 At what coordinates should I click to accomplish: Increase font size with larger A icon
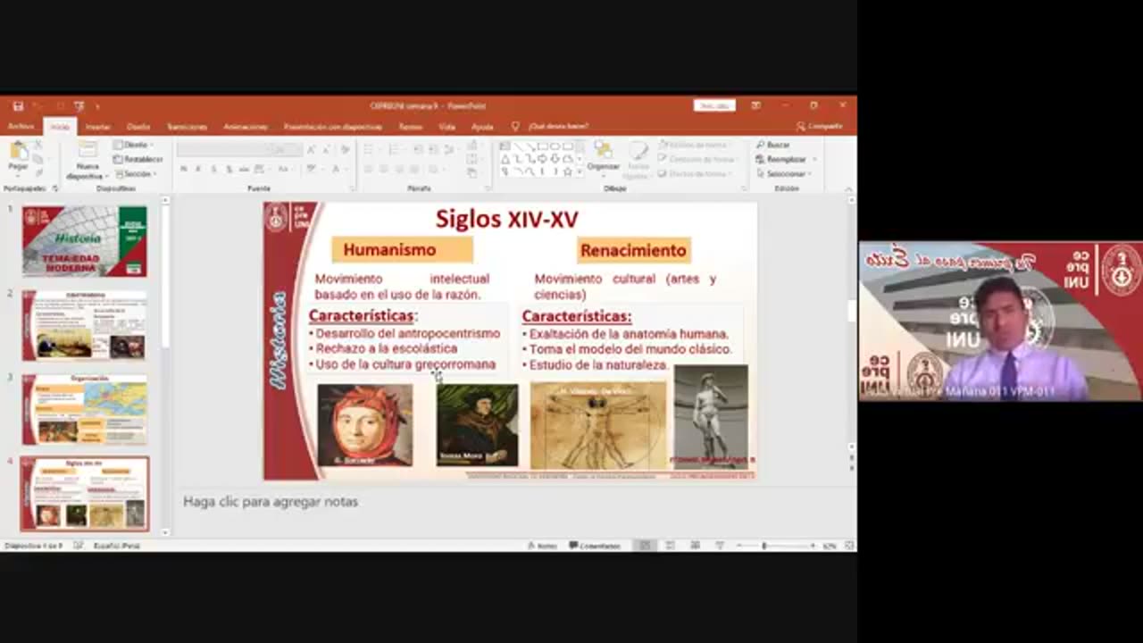pyautogui.click(x=311, y=149)
